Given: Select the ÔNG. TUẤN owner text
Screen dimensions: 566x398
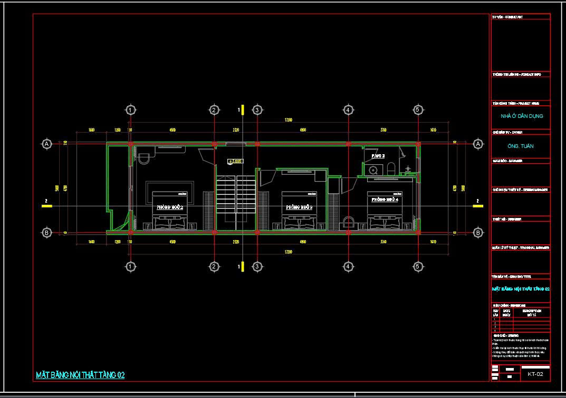Looking at the screenshot, I should [521, 146].
